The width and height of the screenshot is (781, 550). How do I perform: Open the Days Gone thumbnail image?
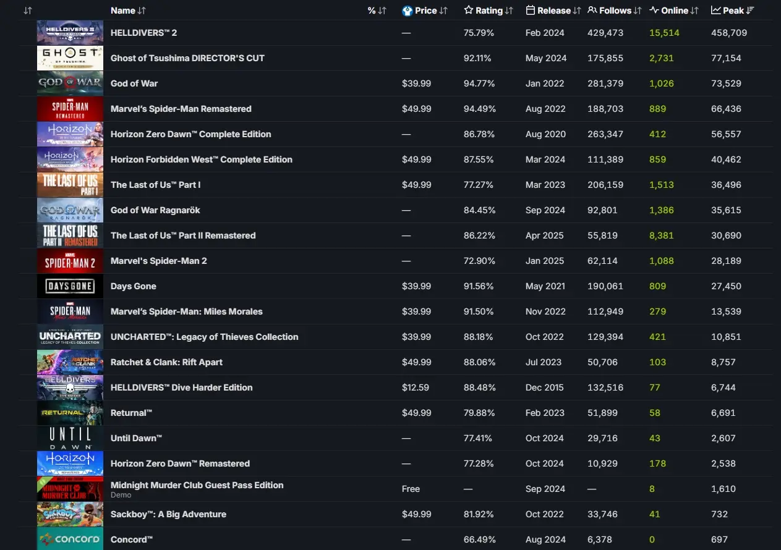[x=70, y=286]
